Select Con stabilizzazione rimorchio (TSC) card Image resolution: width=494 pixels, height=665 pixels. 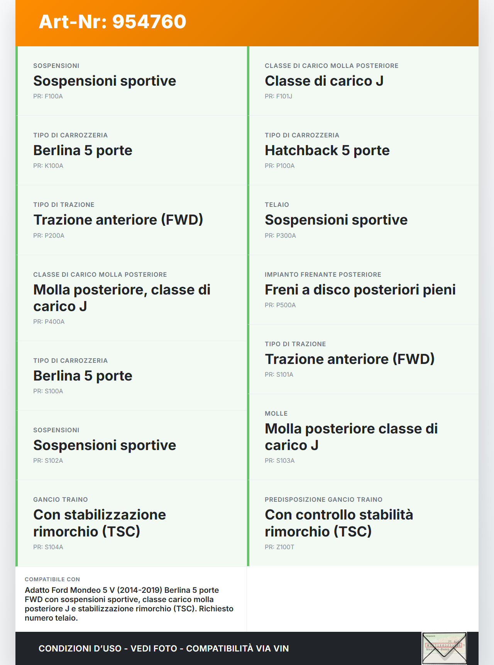pos(132,523)
